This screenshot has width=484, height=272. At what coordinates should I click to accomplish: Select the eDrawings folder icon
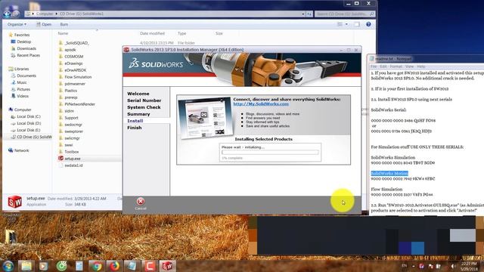tap(60, 63)
